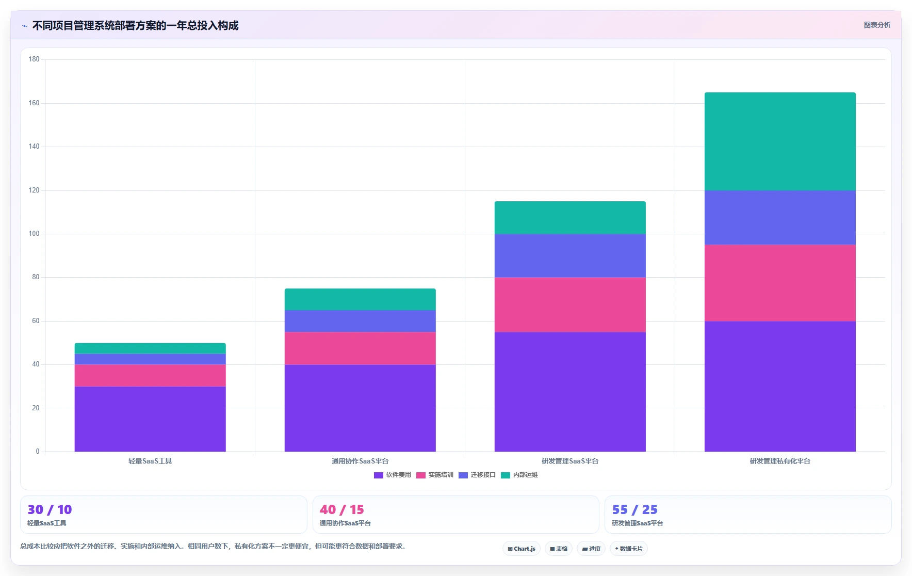The height and width of the screenshot is (576, 912).
Task: Click the y-axis tick value 60
Action: (x=36, y=321)
